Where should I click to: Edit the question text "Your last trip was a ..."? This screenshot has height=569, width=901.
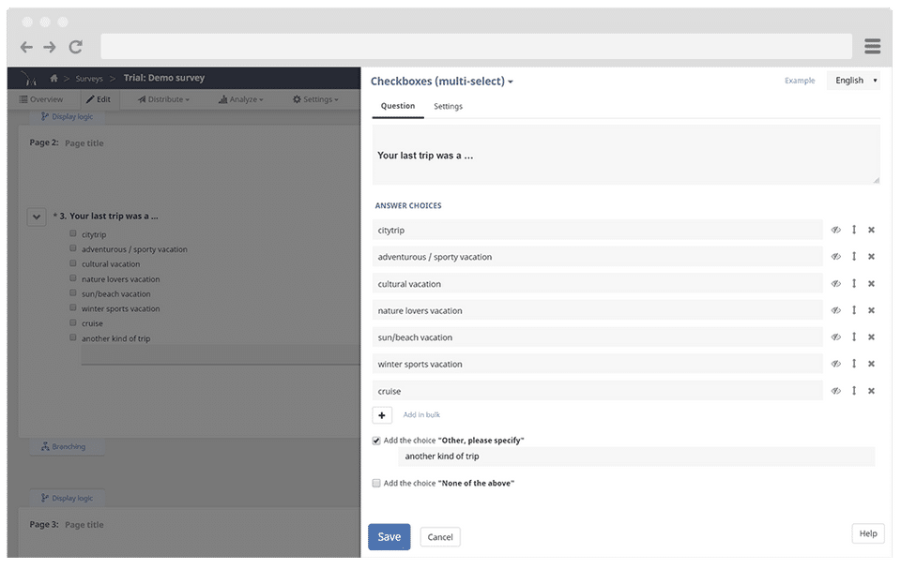[x=626, y=155]
